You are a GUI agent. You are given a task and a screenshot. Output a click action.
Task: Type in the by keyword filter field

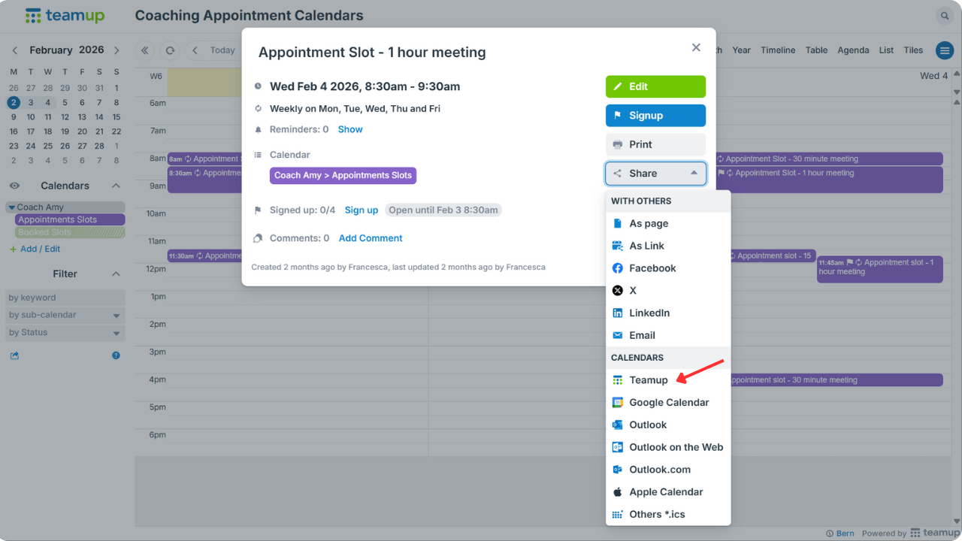[65, 298]
